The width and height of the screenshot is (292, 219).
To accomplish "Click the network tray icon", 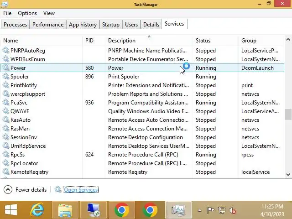I will pos(222,210).
